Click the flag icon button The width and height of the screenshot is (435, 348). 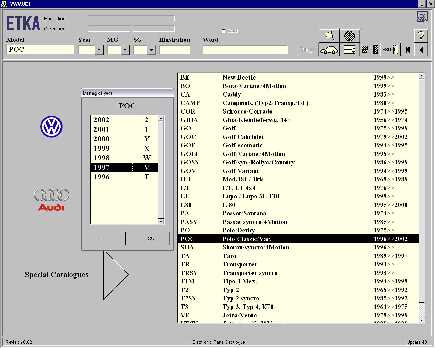click(x=329, y=36)
